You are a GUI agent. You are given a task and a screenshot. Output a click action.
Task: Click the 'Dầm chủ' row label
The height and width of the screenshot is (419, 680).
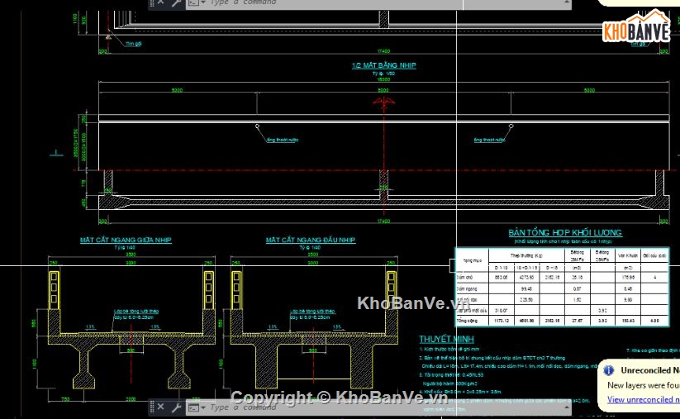pyautogui.click(x=465, y=277)
